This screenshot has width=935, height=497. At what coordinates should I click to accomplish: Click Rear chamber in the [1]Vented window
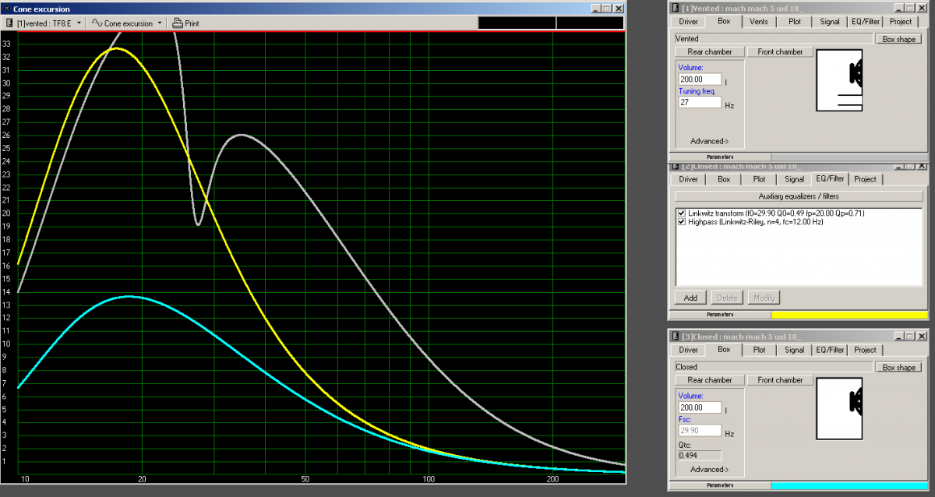click(709, 52)
